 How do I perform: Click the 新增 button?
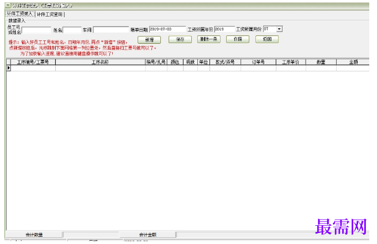point(149,40)
